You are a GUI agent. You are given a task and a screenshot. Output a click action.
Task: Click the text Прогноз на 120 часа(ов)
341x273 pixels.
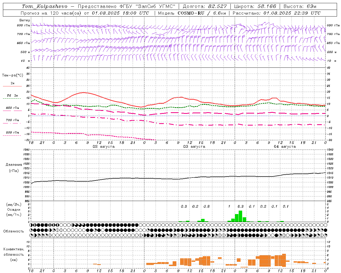click(51, 13)
